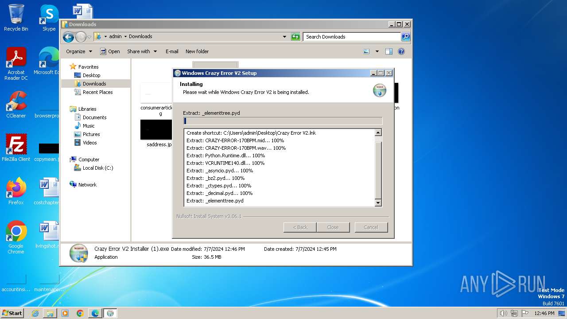567x319 pixels.
Task: Click log line "Create shortcut: C:\Users\admin\Desktop\Crazy Error V2.lnk"
Action: coord(251,133)
